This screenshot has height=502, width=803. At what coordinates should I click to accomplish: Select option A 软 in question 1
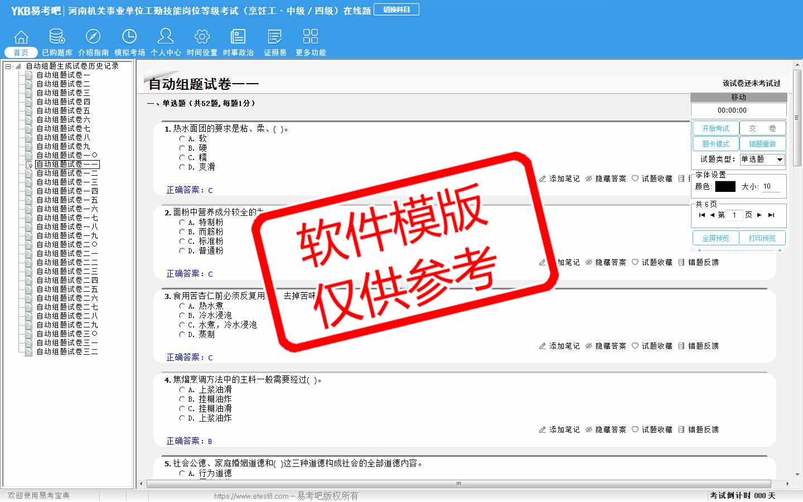(x=182, y=138)
